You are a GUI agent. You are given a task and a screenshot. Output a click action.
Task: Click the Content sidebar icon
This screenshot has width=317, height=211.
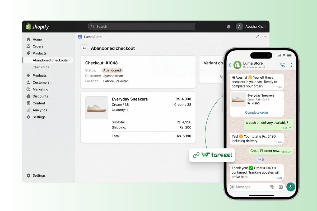tap(29, 103)
